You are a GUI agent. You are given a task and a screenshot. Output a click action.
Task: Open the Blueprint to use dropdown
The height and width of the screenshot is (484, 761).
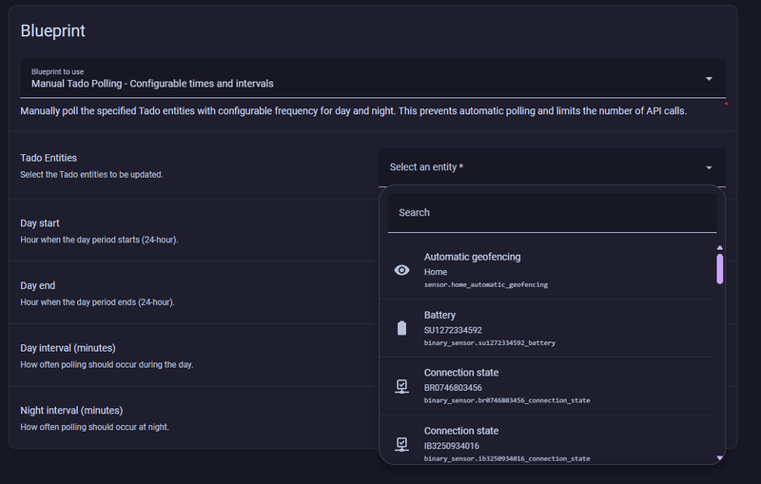pos(708,78)
